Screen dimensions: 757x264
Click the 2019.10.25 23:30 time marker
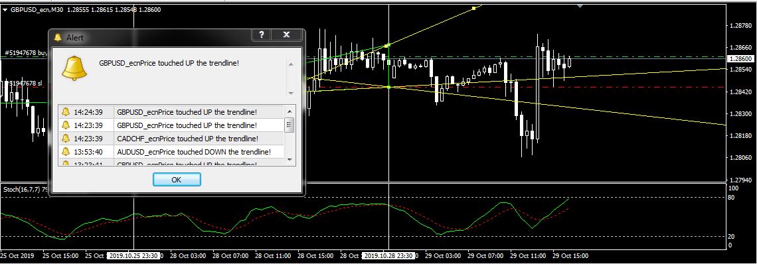click(133, 256)
